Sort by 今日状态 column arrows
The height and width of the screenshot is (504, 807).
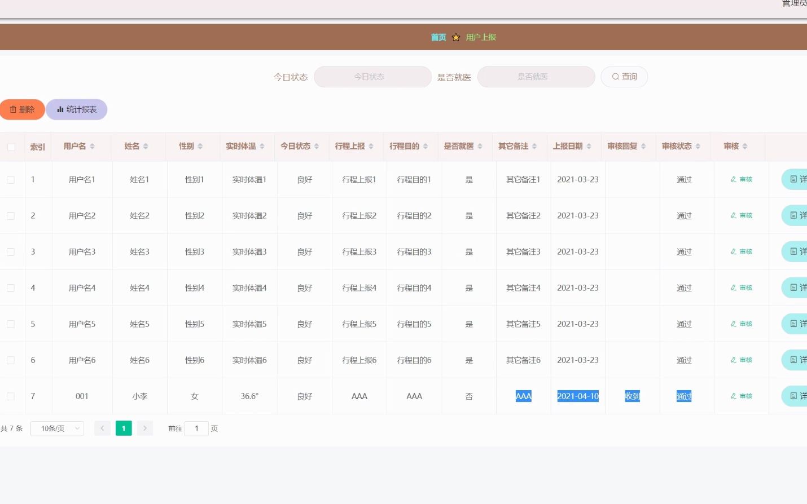click(317, 147)
